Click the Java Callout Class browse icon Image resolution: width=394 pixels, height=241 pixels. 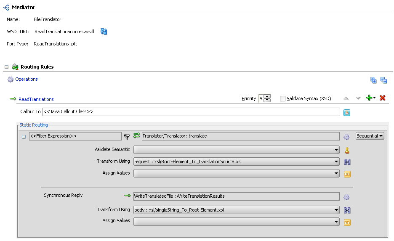pyautogui.click(x=347, y=112)
